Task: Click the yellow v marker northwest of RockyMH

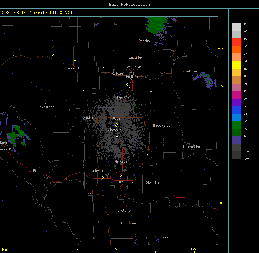Action: click(x=53, y=55)
